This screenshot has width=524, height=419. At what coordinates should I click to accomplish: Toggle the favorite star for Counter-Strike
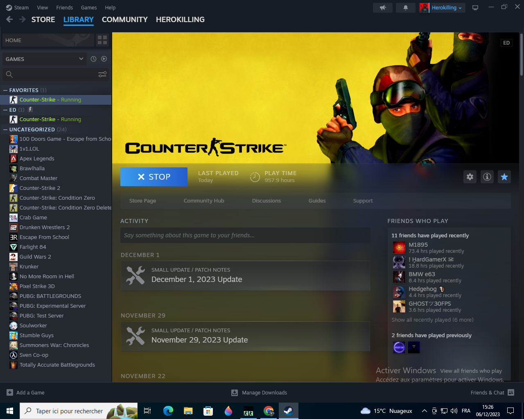coord(504,177)
